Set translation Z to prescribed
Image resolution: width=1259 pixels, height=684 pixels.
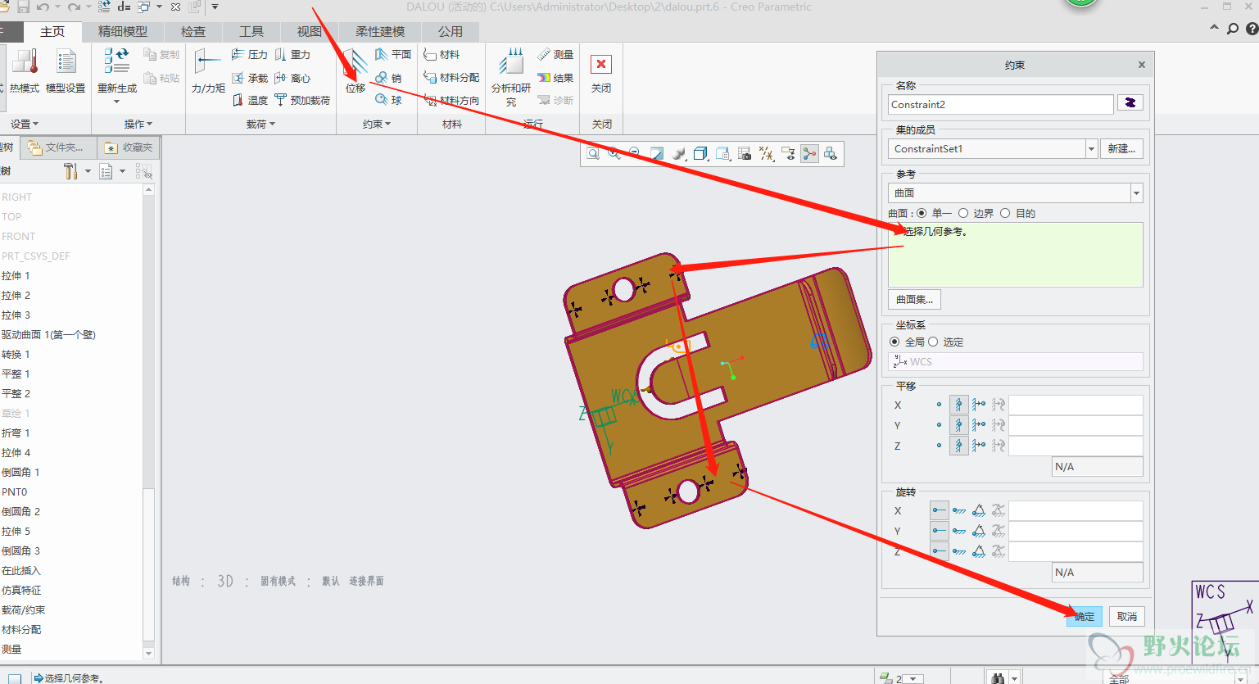978,446
